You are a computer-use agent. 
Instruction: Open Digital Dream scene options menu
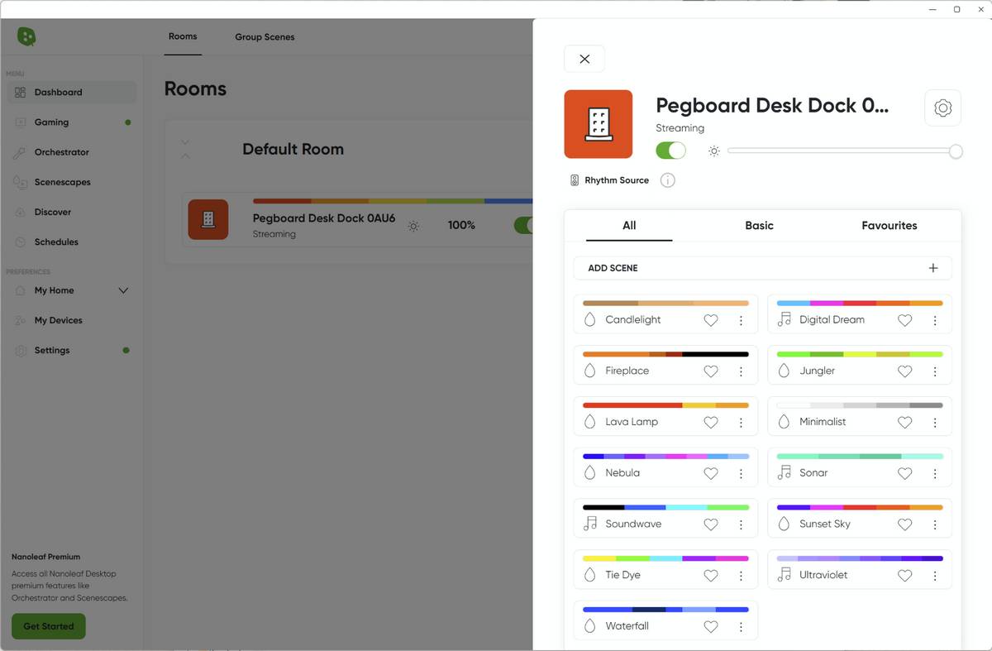coord(935,320)
